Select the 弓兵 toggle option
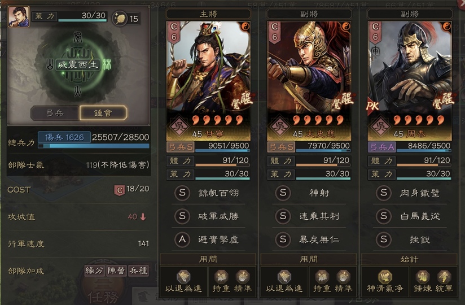The width and height of the screenshot is (465, 305). 55,113
